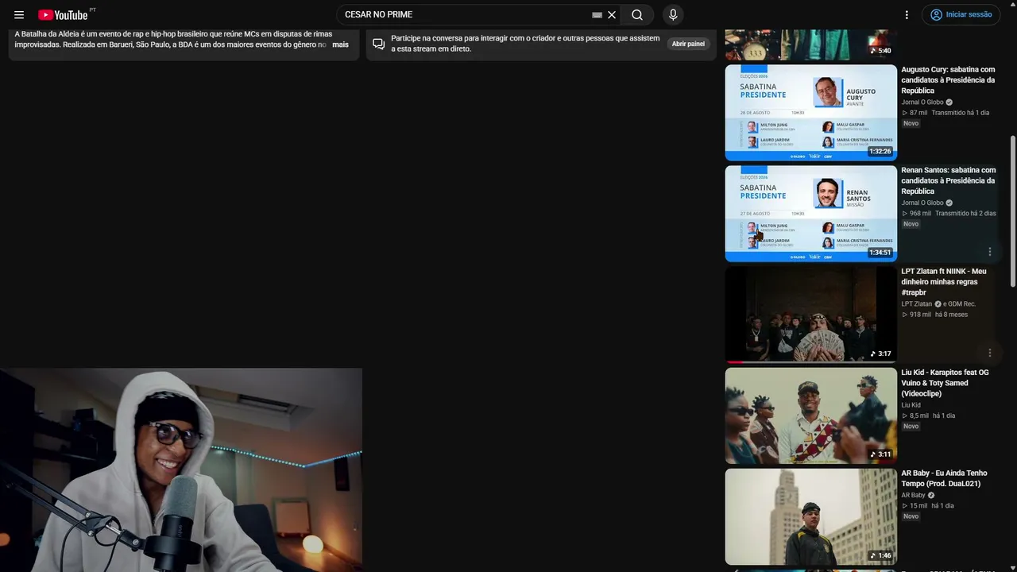Click the "3:17" duration badge

(x=880, y=354)
